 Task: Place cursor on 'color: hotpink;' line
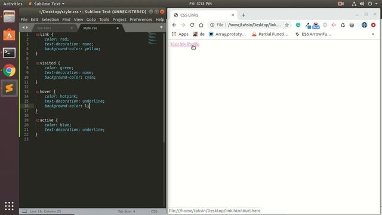click(61, 96)
